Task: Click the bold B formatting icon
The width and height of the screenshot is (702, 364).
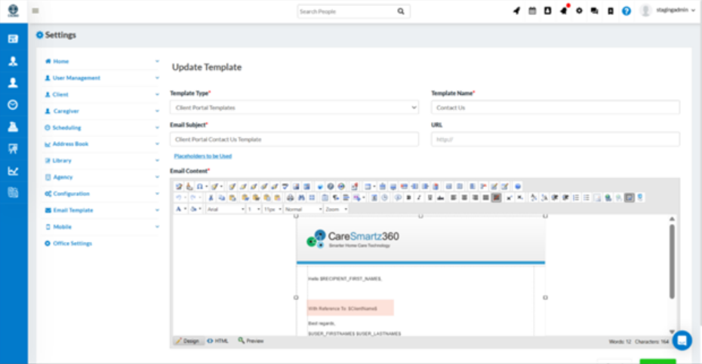Action: pyautogui.click(x=408, y=197)
